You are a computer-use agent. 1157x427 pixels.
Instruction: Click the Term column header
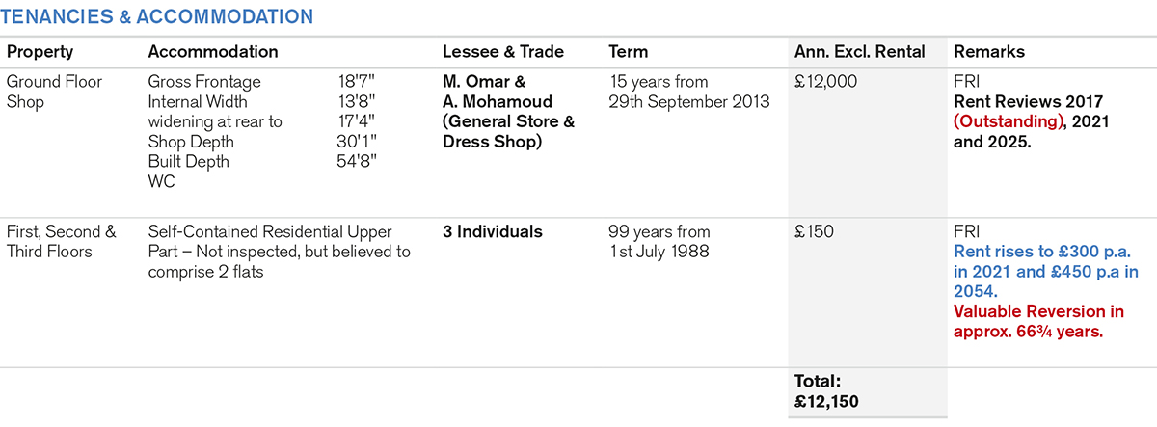click(629, 52)
